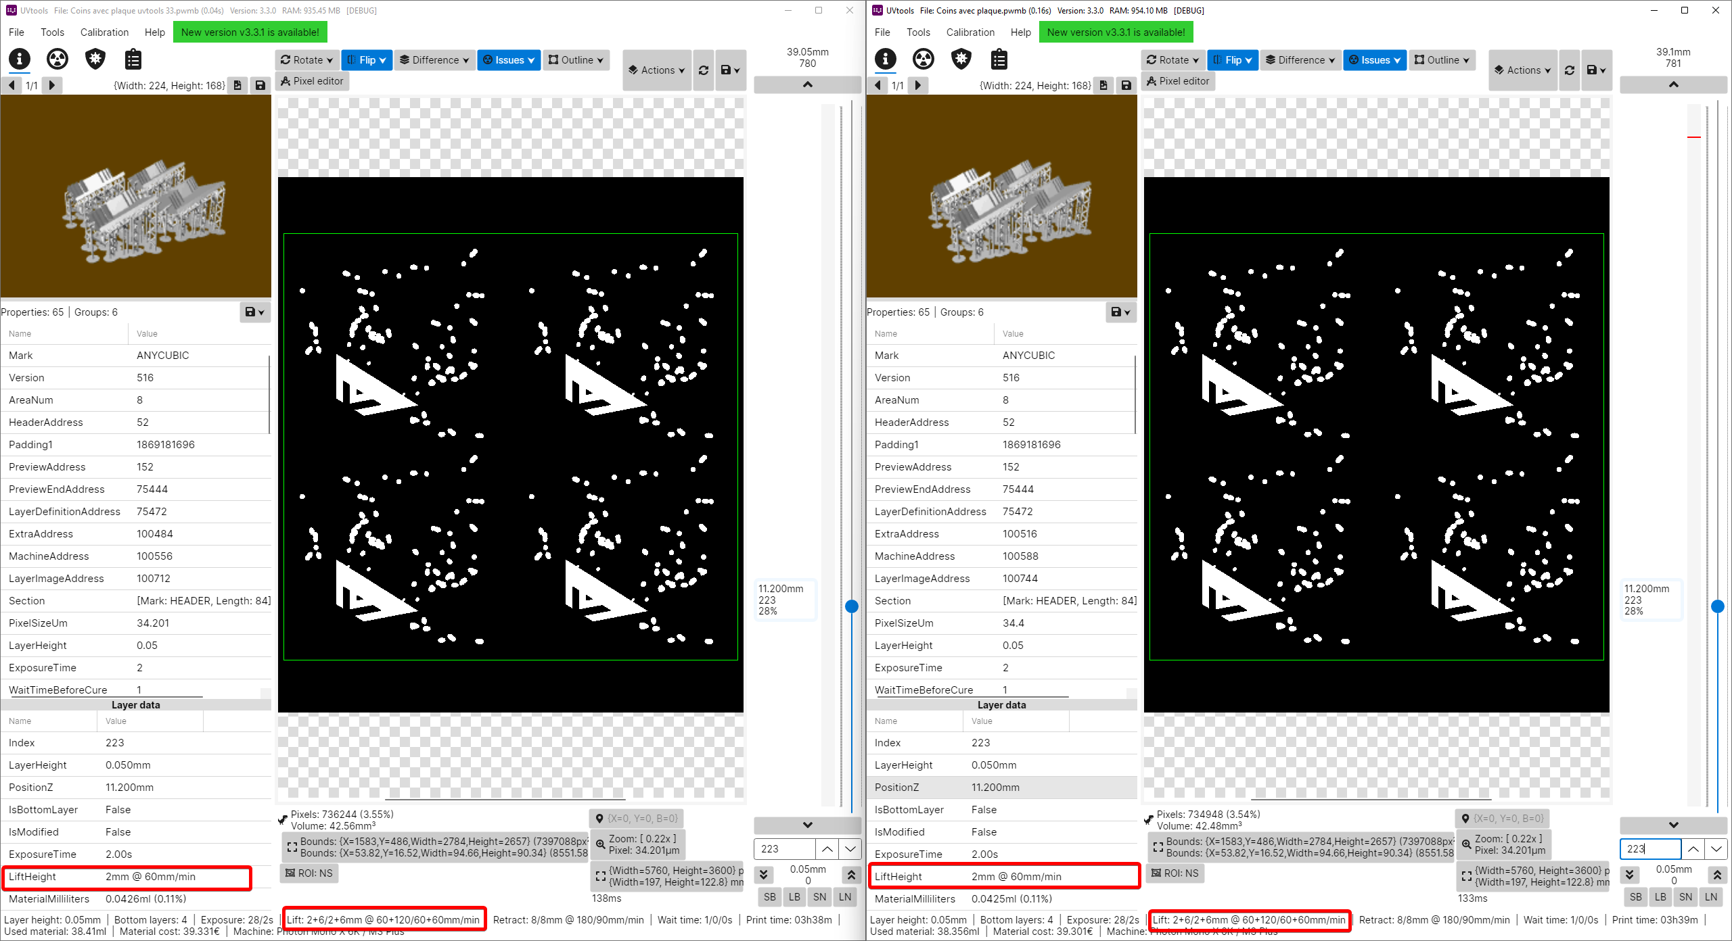Click the save layer image floppy icon

(259, 85)
